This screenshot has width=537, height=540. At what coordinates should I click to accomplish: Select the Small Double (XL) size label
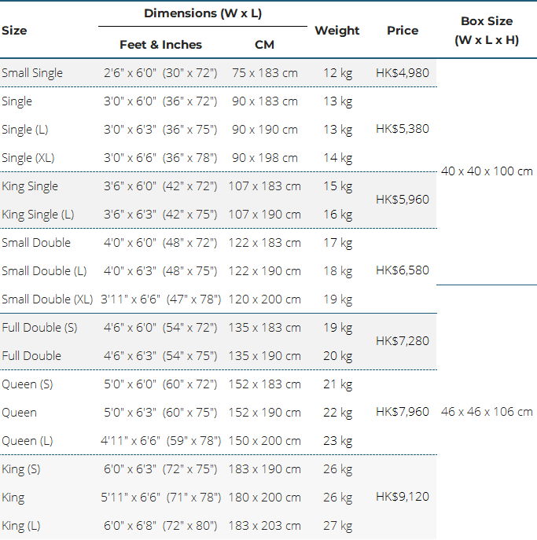[47, 299]
